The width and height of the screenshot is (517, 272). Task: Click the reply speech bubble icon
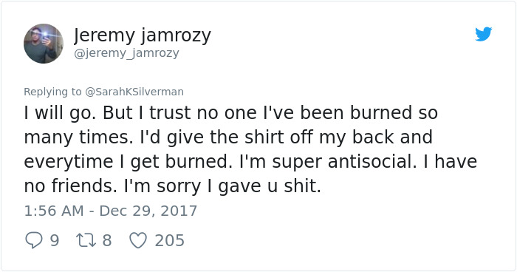pos(34,240)
